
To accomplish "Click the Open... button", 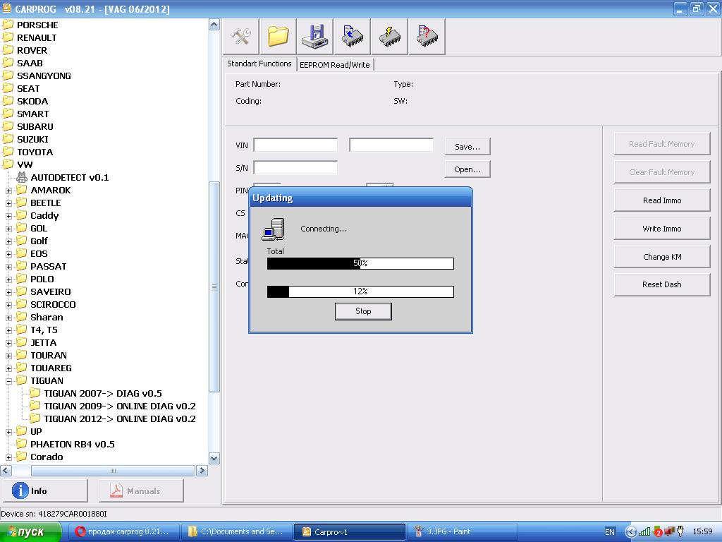I will pos(467,169).
